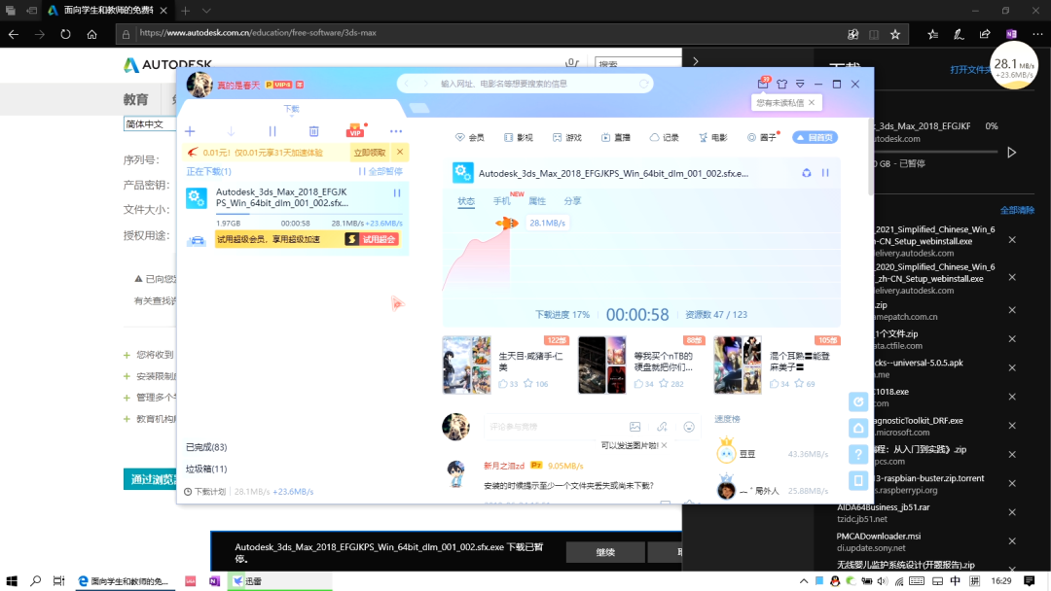
Task: Open the 下载计划 download schedule
Action: pyautogui.click(x=205, y=491)
